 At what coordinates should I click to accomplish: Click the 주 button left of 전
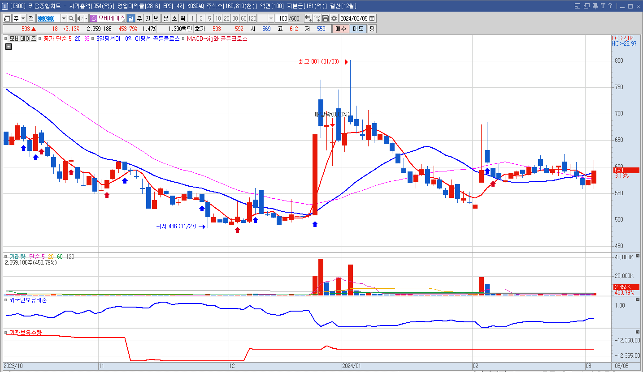point(16,18)
